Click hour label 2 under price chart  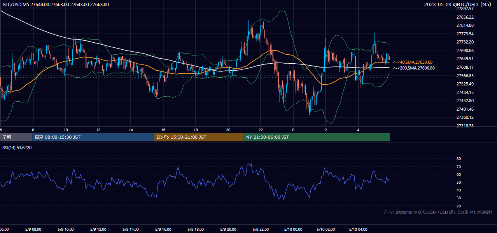point(326,130)
